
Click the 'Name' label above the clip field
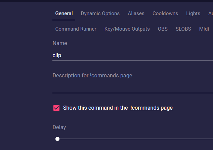coord(60,43)
